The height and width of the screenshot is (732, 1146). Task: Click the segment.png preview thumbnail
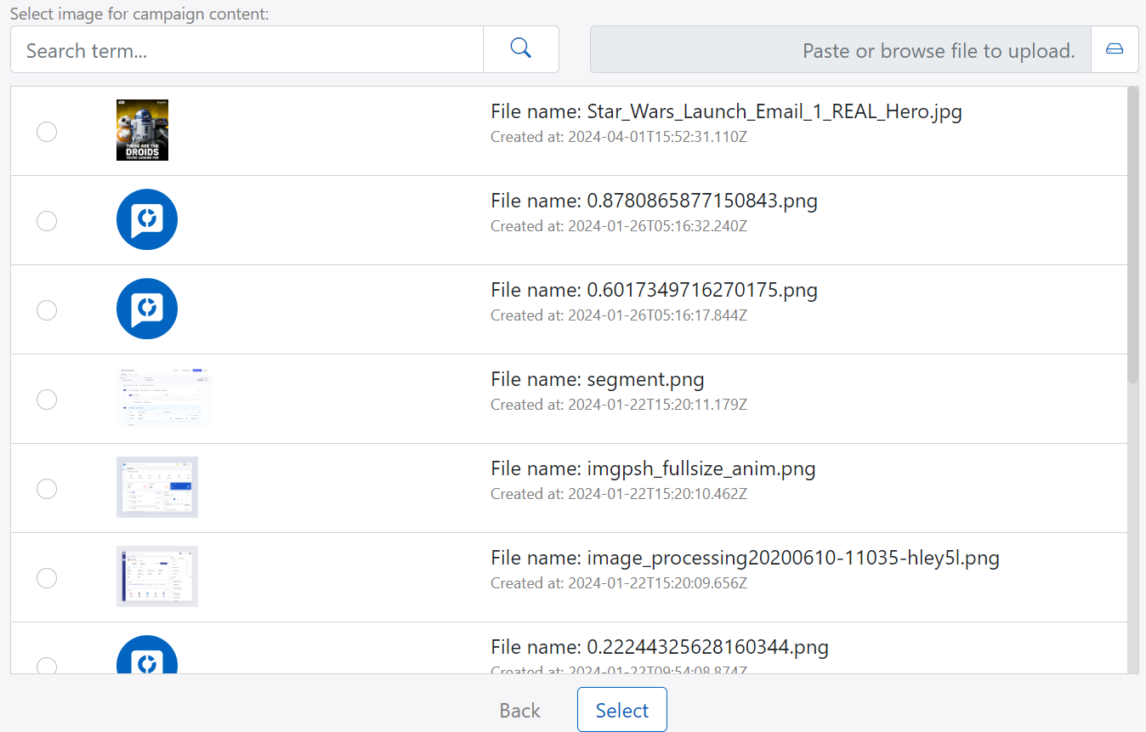coord(162,398)
